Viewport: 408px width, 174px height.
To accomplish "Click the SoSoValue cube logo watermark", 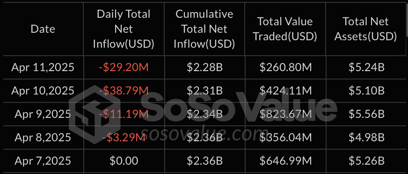I will pyautogui.click(x=95, y=115).
